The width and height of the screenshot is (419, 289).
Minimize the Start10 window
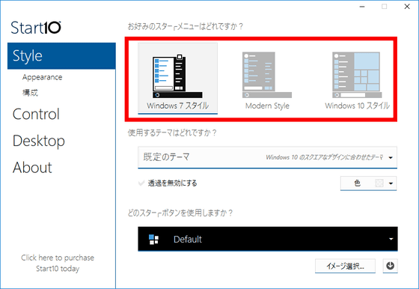(362, 7)
